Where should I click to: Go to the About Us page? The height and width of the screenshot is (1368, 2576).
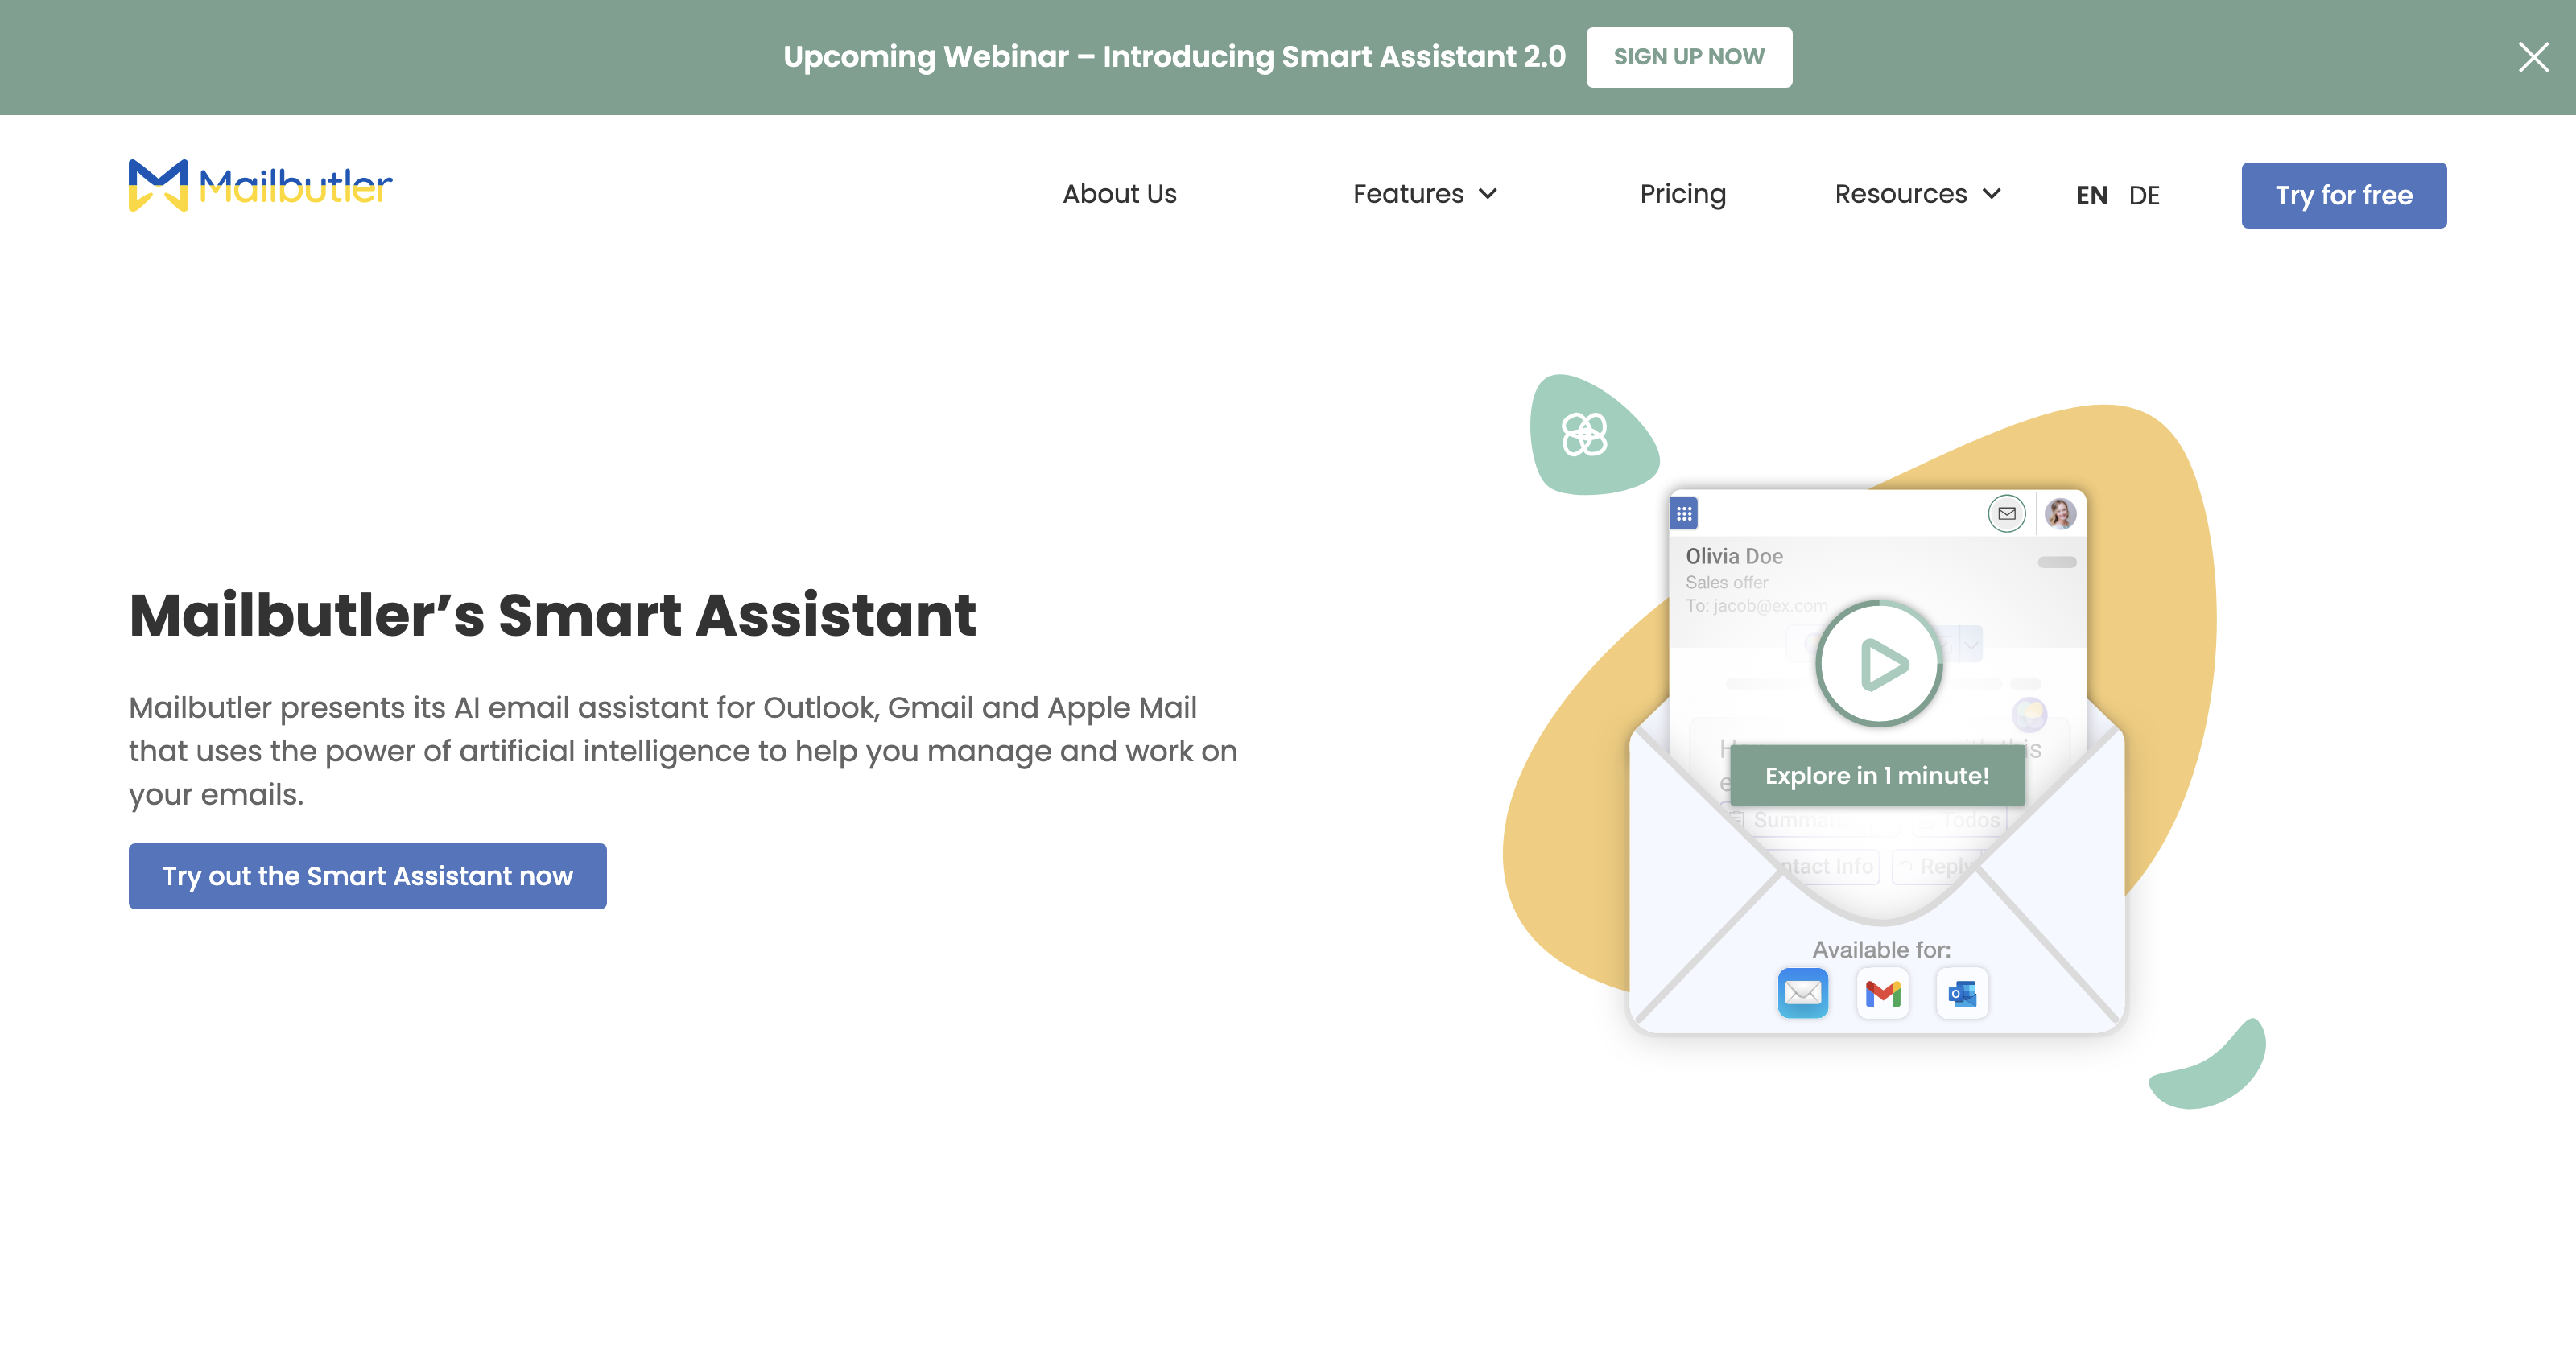click(x=1119, y=194)
